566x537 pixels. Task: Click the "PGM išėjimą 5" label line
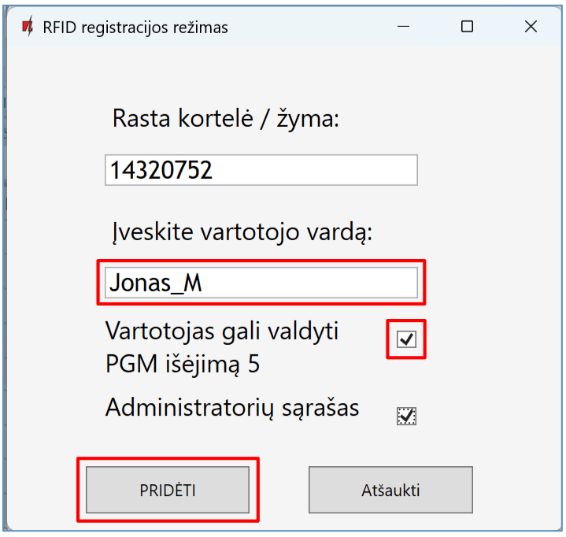pos(183,365)
